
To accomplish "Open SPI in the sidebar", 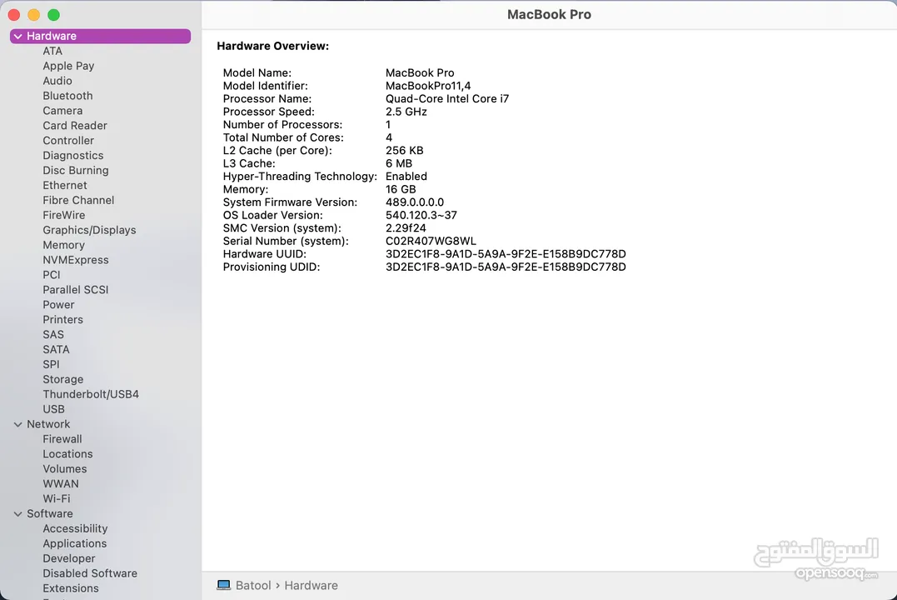I will pyautogui.click(x=51, y=363).
